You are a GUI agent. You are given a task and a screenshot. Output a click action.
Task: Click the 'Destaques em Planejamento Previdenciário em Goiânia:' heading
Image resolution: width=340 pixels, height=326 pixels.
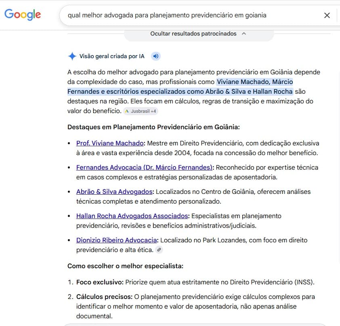tap(153, 127)
